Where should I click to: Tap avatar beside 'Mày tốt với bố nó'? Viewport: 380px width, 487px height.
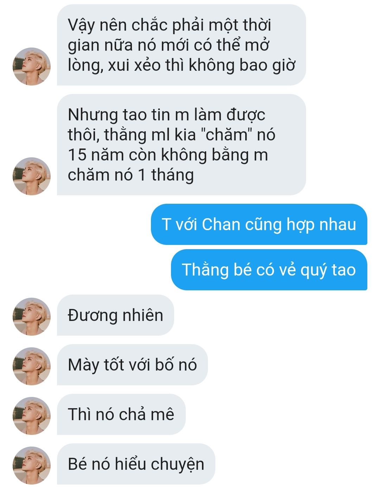(x=32, y=366)
